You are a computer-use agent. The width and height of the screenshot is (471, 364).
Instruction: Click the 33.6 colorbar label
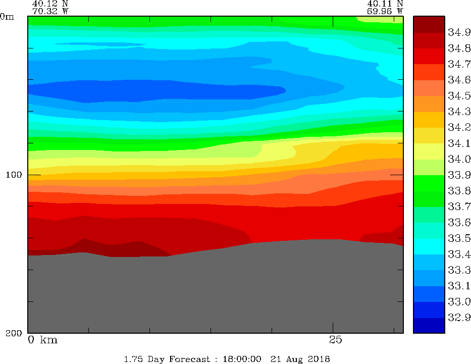point(459,222)
